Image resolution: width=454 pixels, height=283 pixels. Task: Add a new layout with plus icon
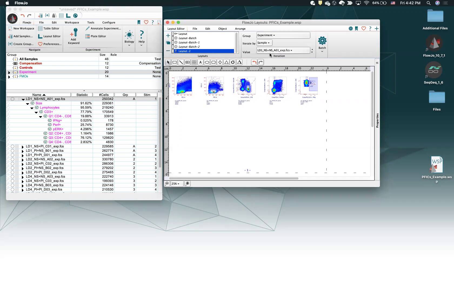pyautogui.click(x=168, y=36)
